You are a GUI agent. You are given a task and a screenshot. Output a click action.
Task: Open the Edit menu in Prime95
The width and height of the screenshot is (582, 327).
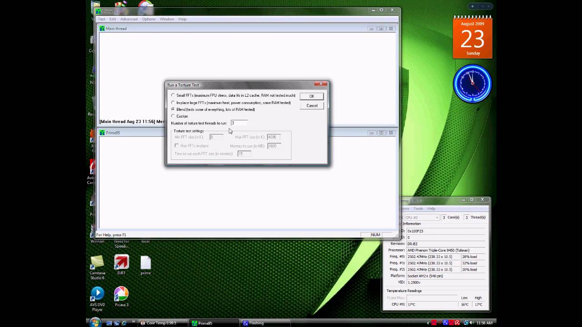coord(112,19)
